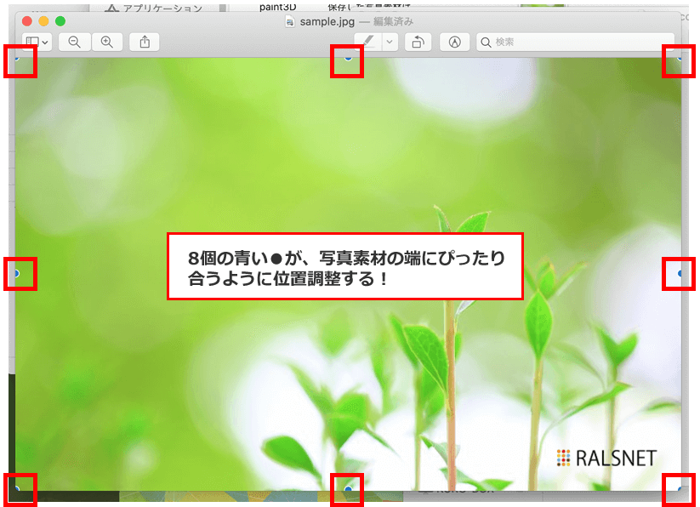Click the top-right blue selection handle

[x=680, y=59]
